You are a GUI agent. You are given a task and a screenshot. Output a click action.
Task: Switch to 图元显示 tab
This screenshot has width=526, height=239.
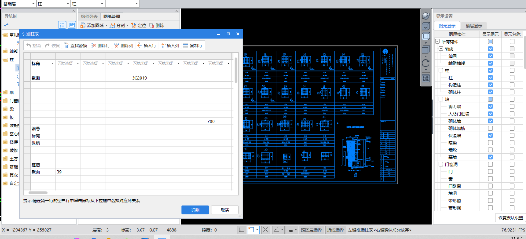[447, 26]
